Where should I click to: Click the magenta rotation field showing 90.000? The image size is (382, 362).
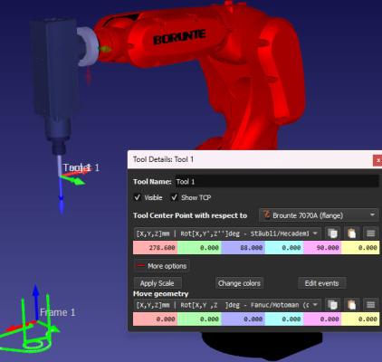pyautogui.click(x=322, y=248)
